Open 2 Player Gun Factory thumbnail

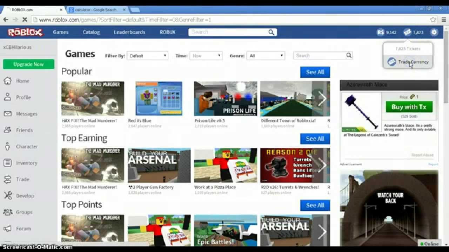pos(159,165)
